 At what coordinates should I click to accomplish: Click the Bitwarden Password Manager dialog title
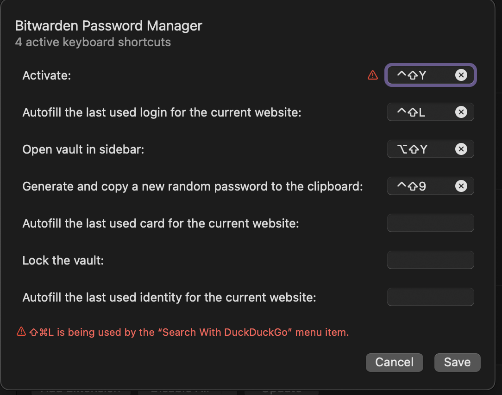pyautogui.click(x=108, y=26)
